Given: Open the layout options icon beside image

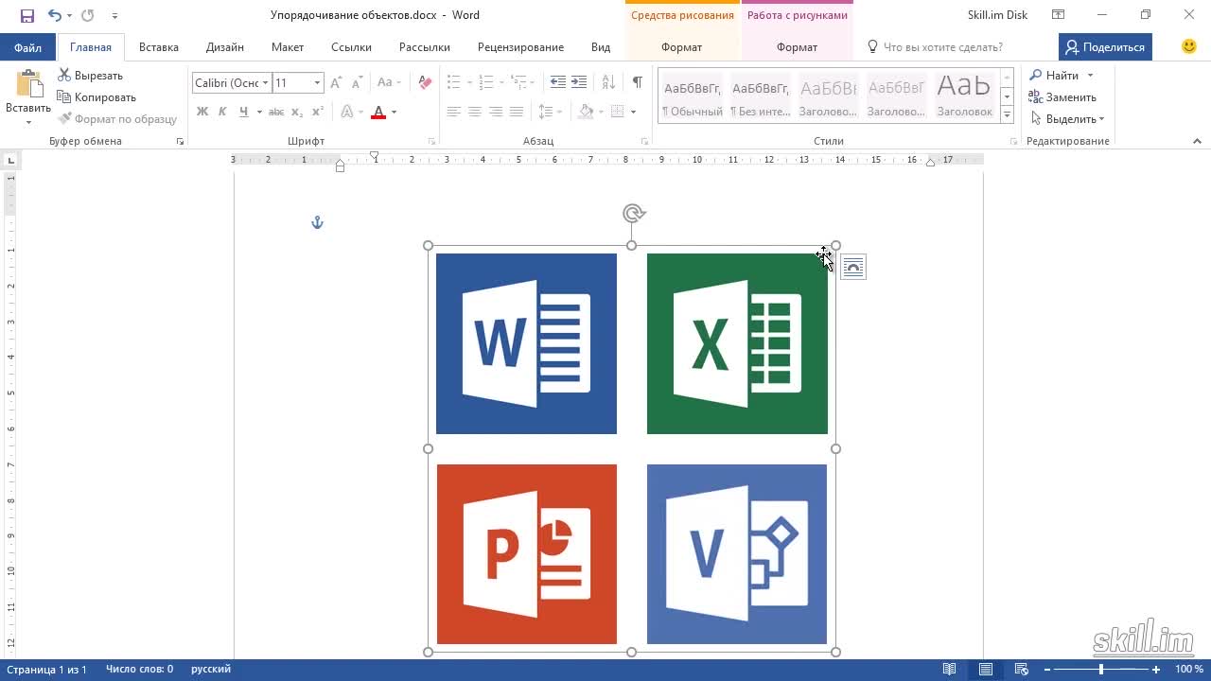Looking at the screenshot, I should pos(852,268).
